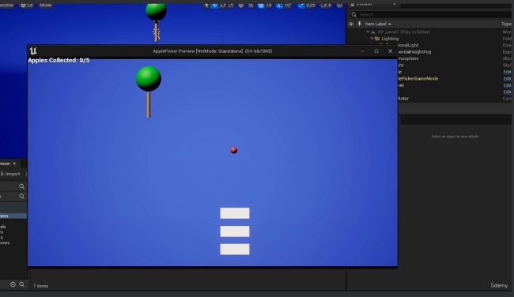Collapse the Lighting folder in Outliner
The width and height of the screenshot is (514, 297).
pyautogui.click(x=372, y=39)
